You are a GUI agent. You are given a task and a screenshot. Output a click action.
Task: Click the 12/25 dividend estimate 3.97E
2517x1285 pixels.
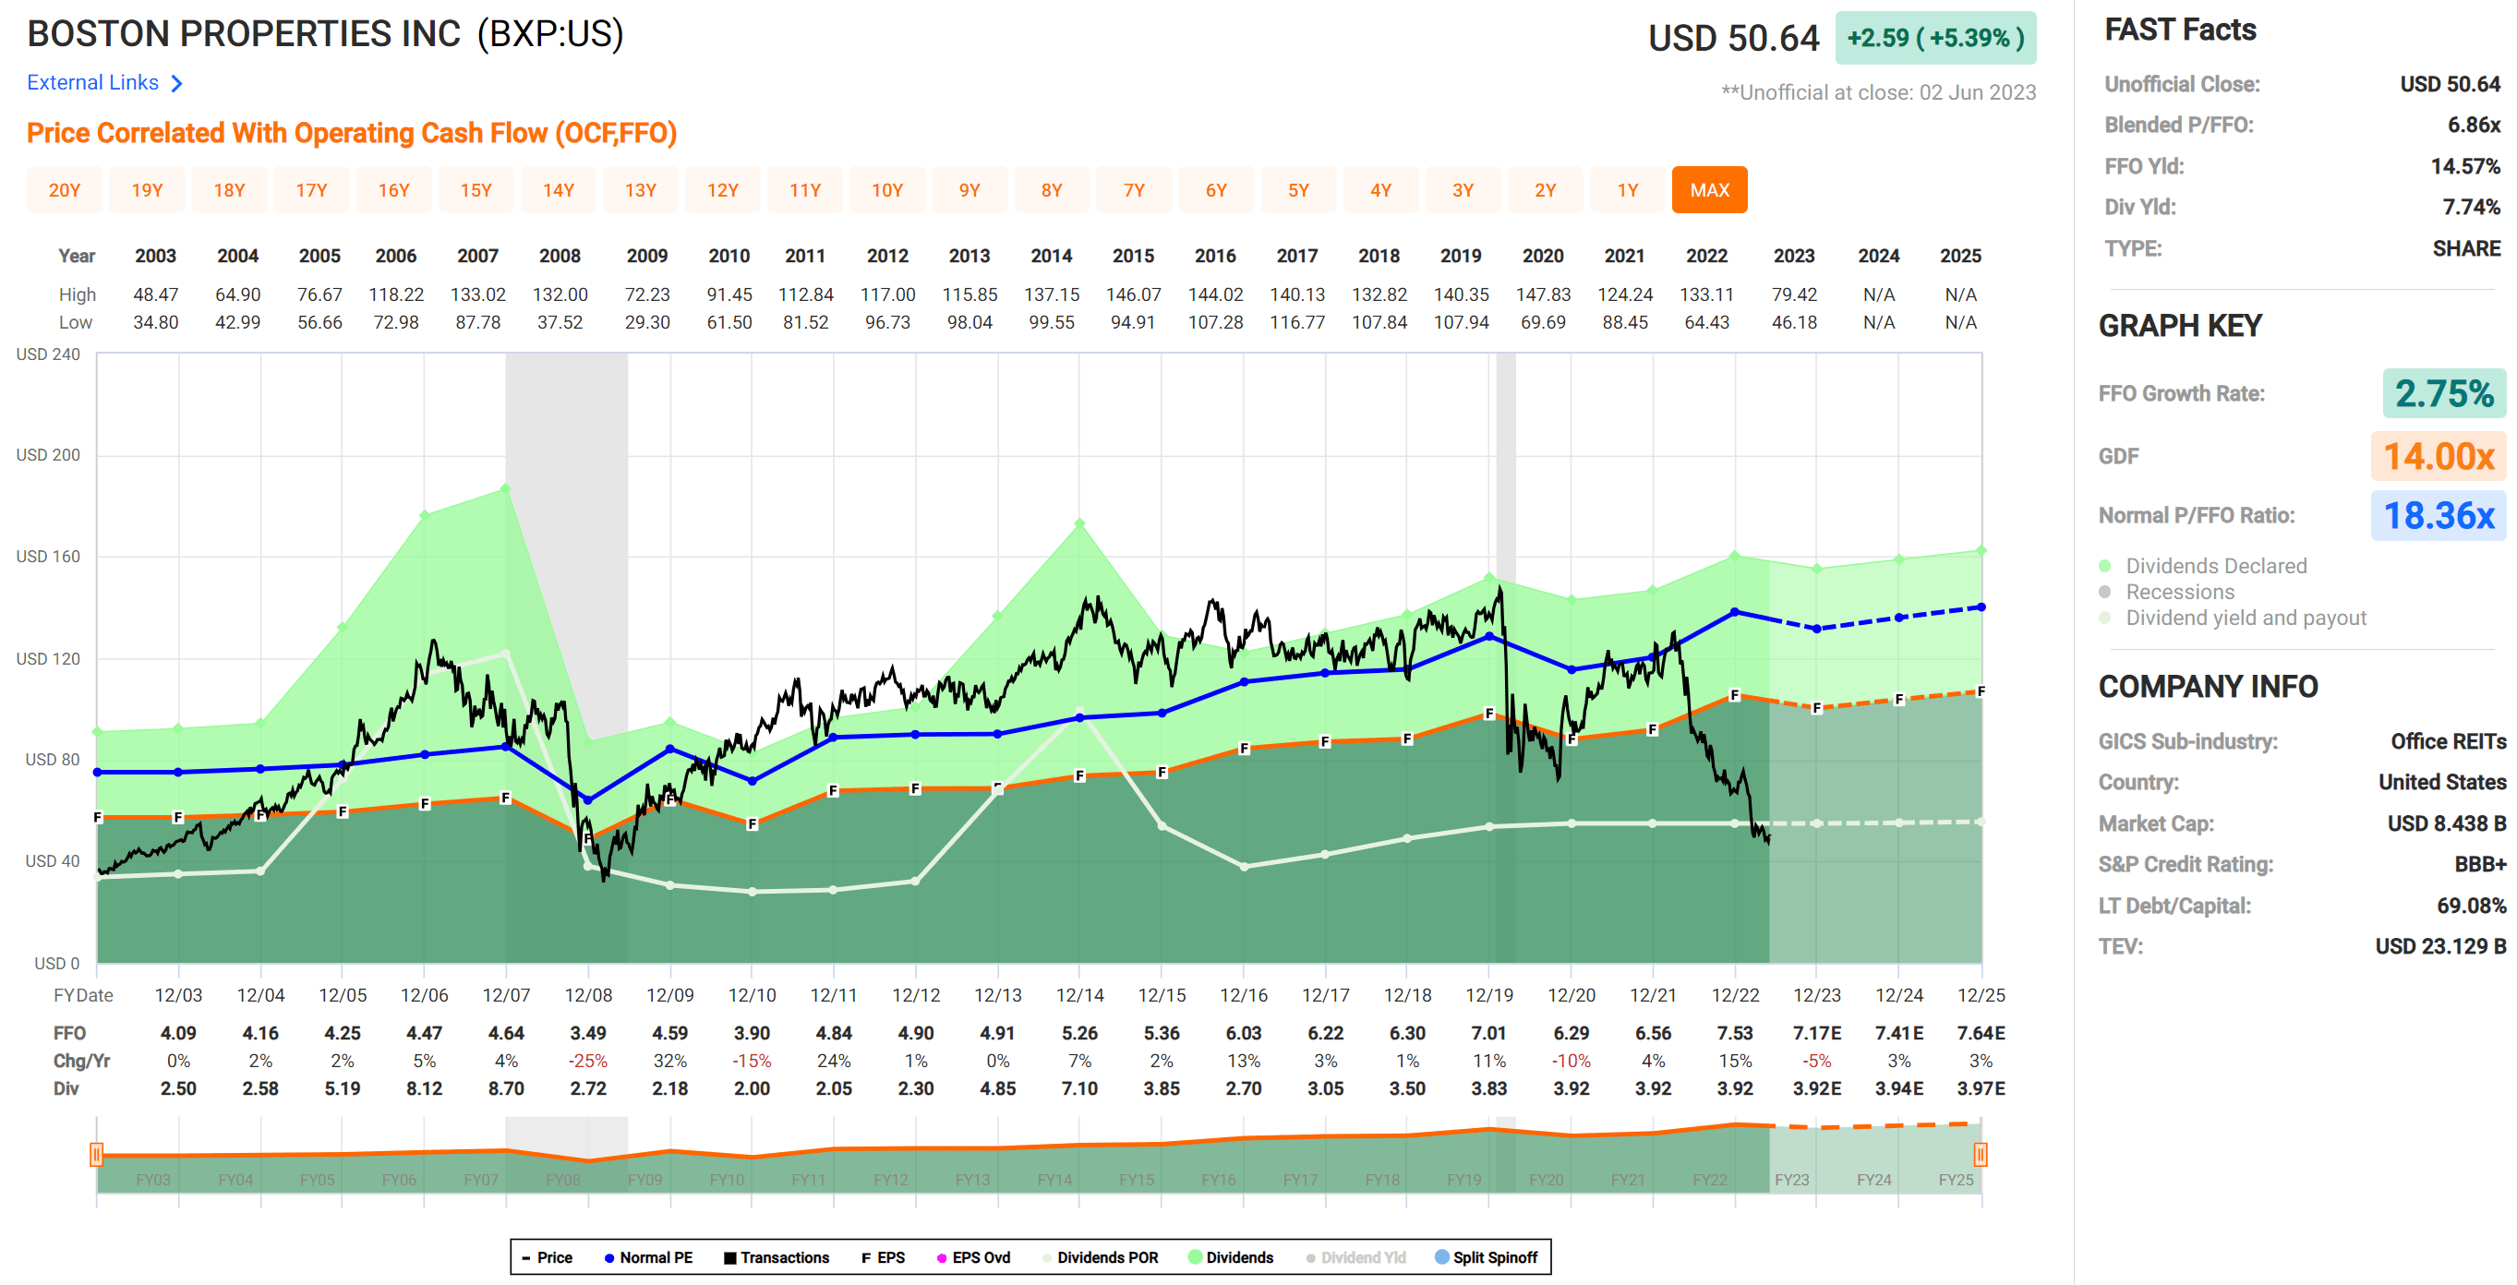(x=1981, y=1087)
